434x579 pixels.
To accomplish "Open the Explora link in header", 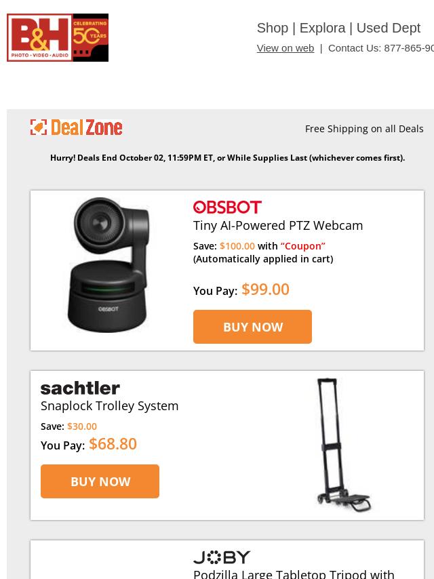I will click(322, 28).
